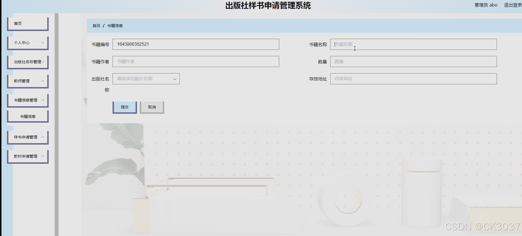The image size is (522, 236).
Task: Collapse the 书籍信息管理 sidebar menu
Action: click(x=28, y=100)
